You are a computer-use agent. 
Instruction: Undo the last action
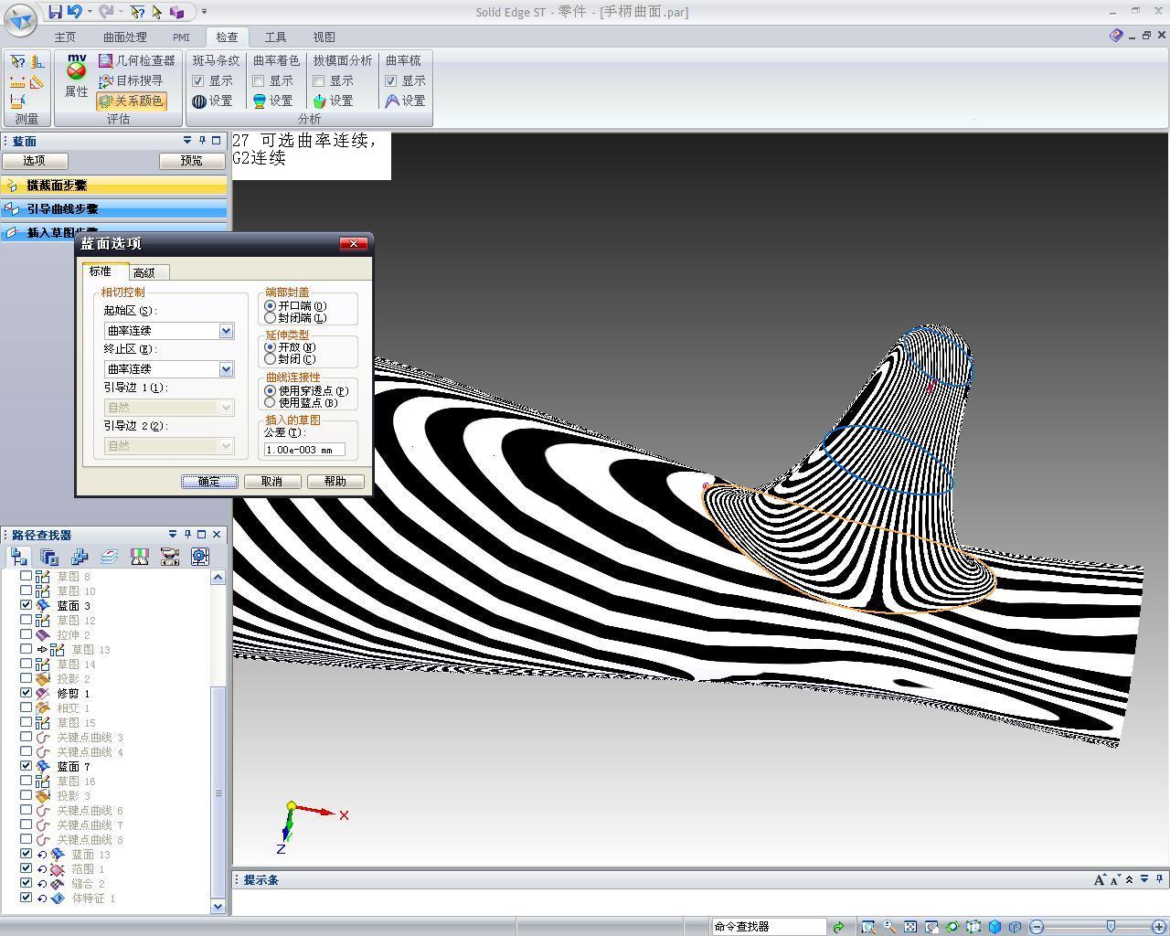75,12
